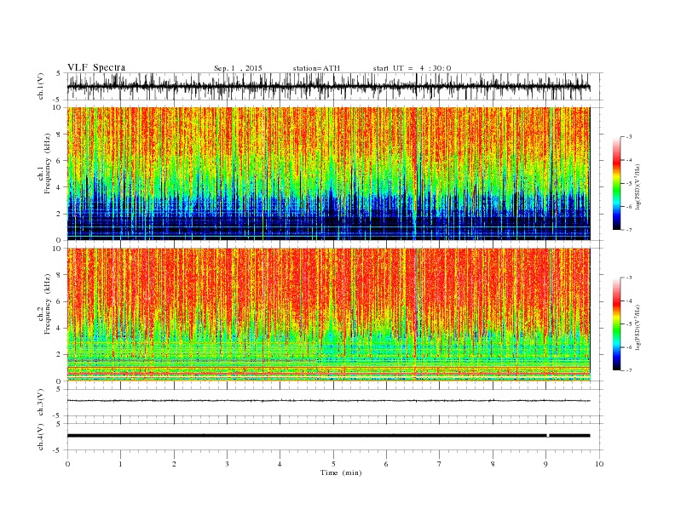
Task: Click the time axis tick label "4"
Action: 280,464
